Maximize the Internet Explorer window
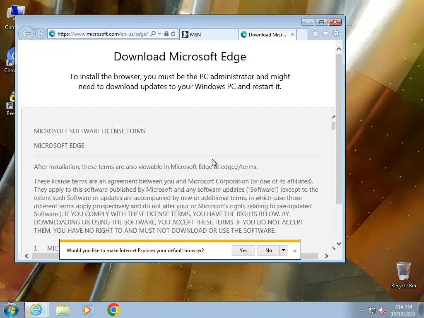424x318 pixels. point(321,22)
